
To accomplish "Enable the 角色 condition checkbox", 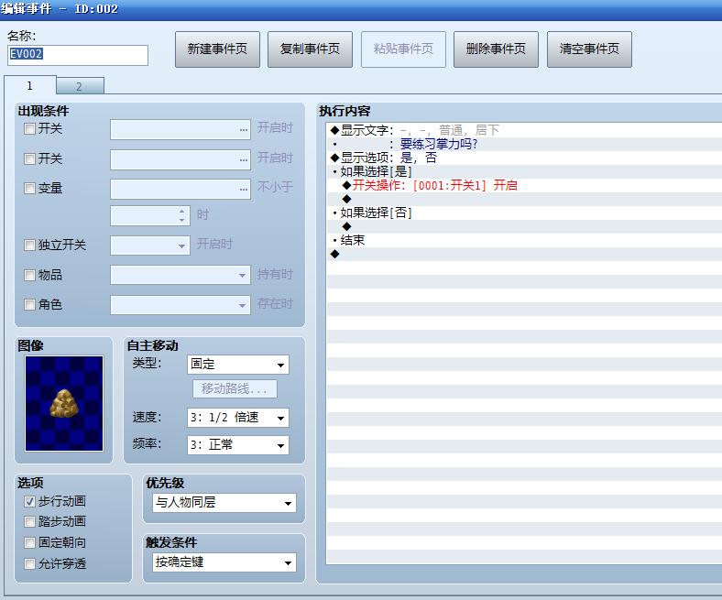I will pyautogui.click(x=29, y=304).
